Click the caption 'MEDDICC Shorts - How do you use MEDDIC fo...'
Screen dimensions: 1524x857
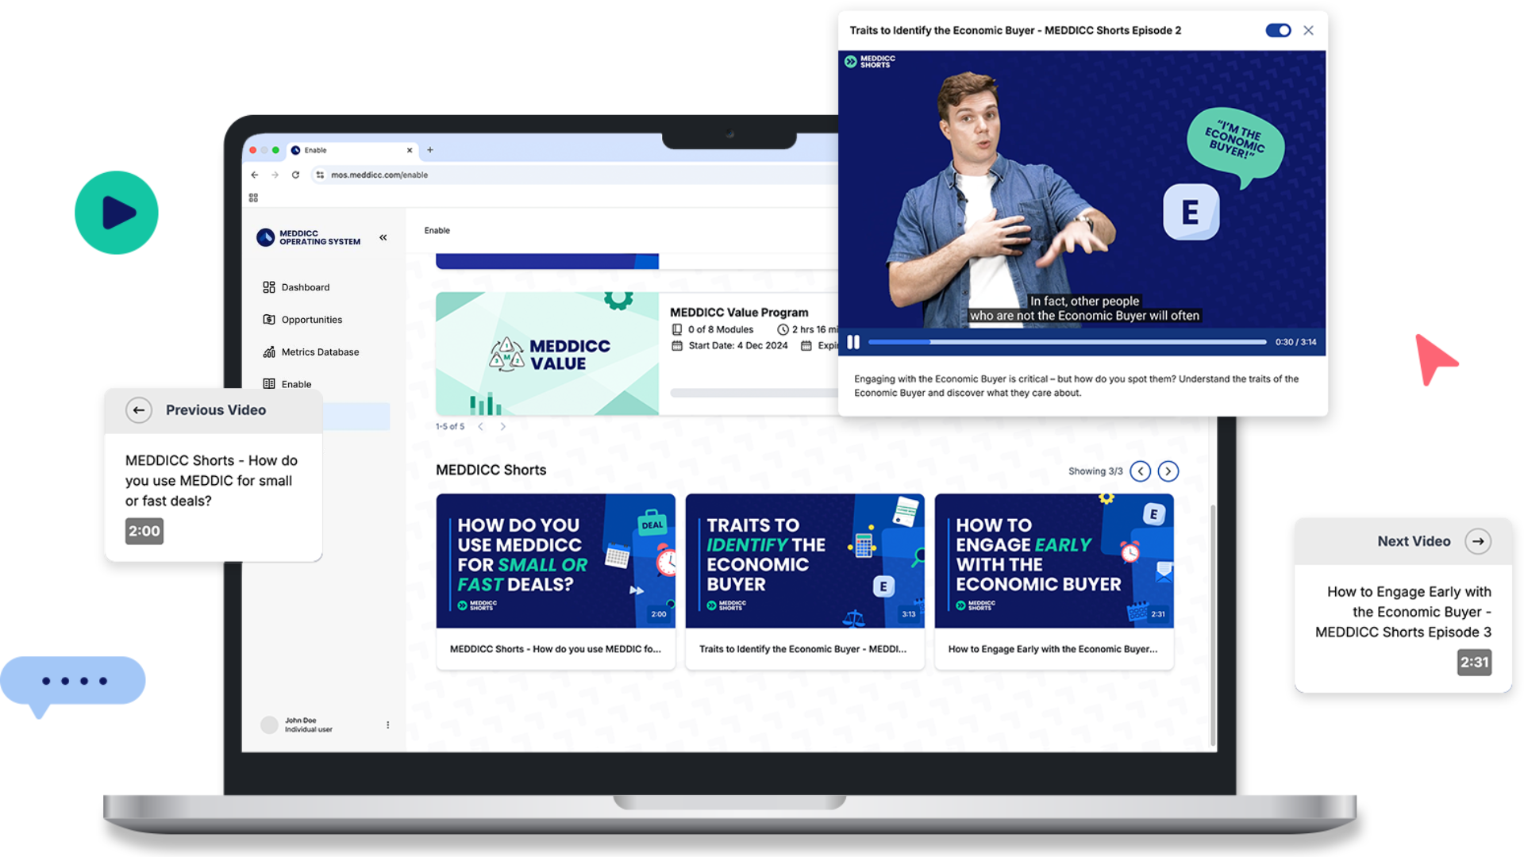pos(556,649)
